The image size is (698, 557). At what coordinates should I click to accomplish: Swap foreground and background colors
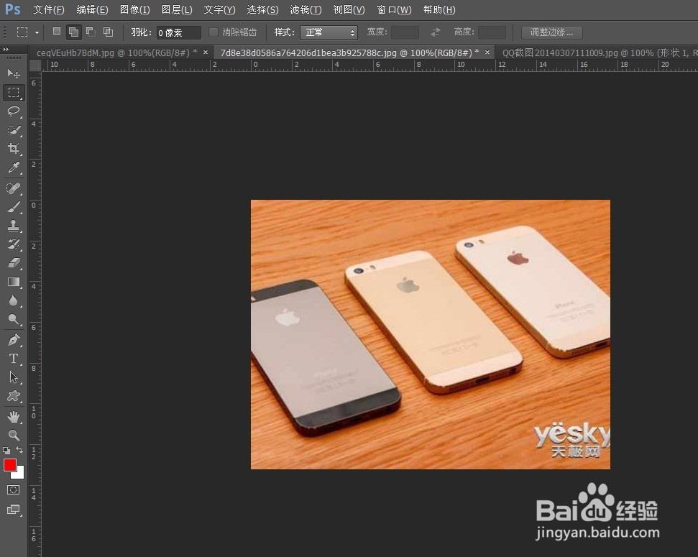coord(19,450)
